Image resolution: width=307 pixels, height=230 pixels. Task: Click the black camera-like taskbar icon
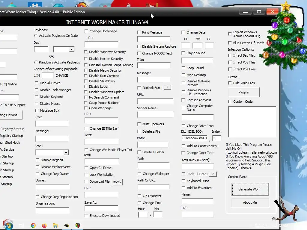67,226
